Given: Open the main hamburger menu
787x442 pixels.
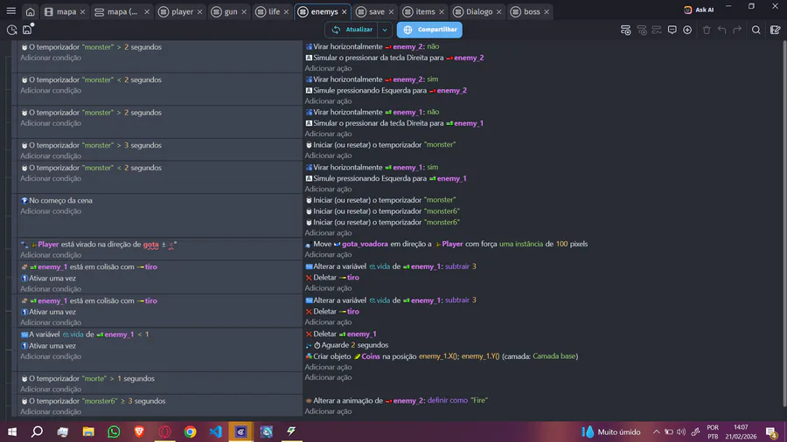Looking at the screenshot, I should [11, 11].
